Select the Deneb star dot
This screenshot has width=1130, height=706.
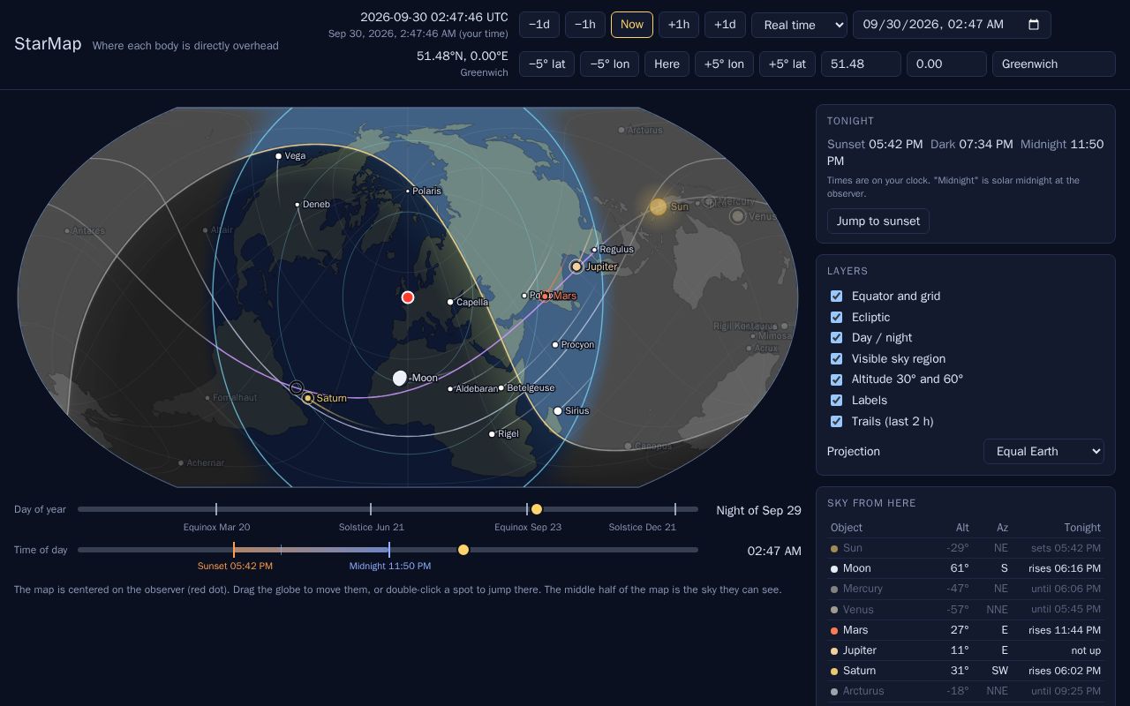point(298,205)
